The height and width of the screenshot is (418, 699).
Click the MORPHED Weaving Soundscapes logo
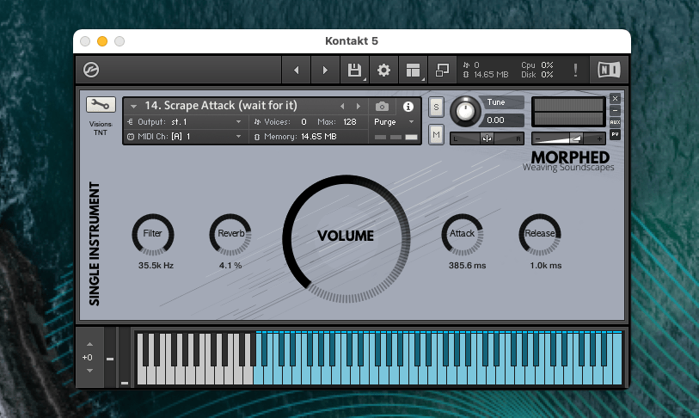tap(569, 161)
